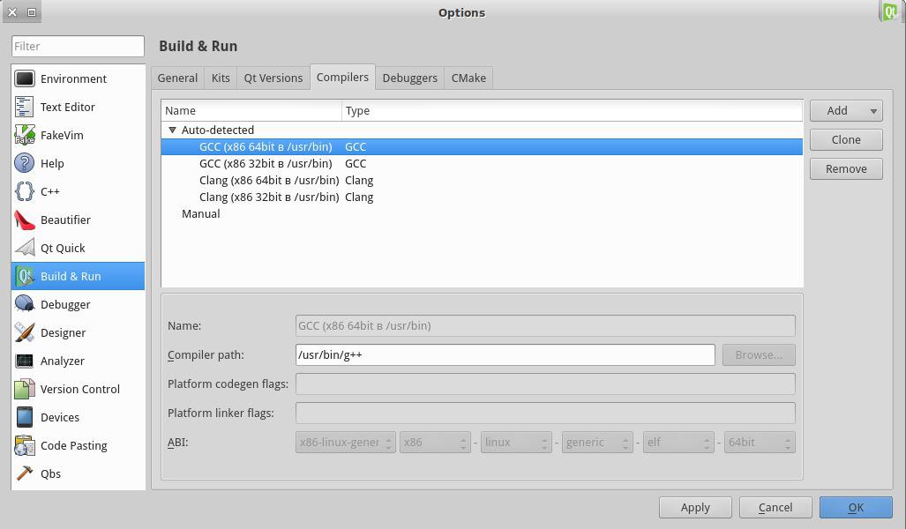Switch to the Kits tab

(221, 78)
